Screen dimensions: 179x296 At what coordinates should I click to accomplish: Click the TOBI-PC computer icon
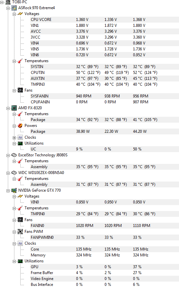8,2
